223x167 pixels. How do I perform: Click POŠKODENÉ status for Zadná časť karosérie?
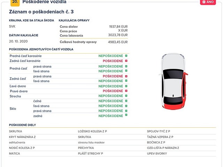coord(113,61)
